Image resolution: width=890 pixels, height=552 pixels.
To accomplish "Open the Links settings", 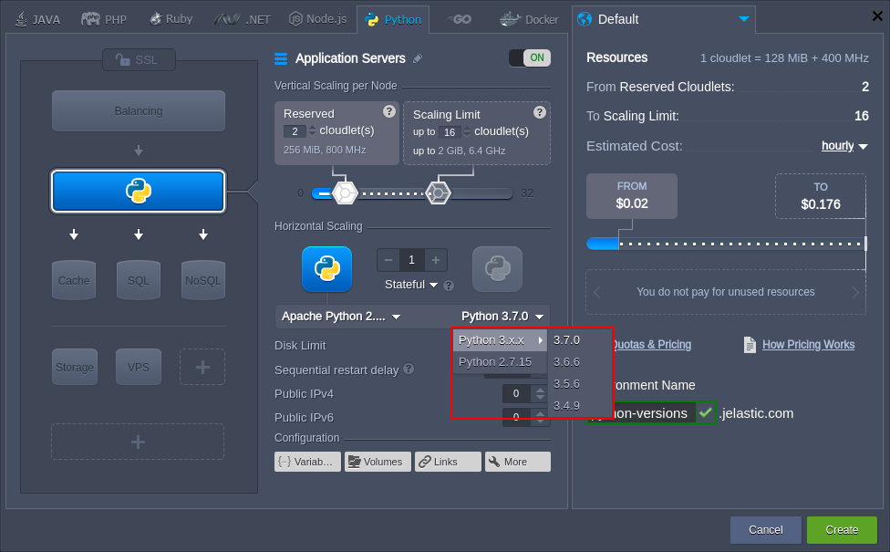I will (x=447, y=462).
